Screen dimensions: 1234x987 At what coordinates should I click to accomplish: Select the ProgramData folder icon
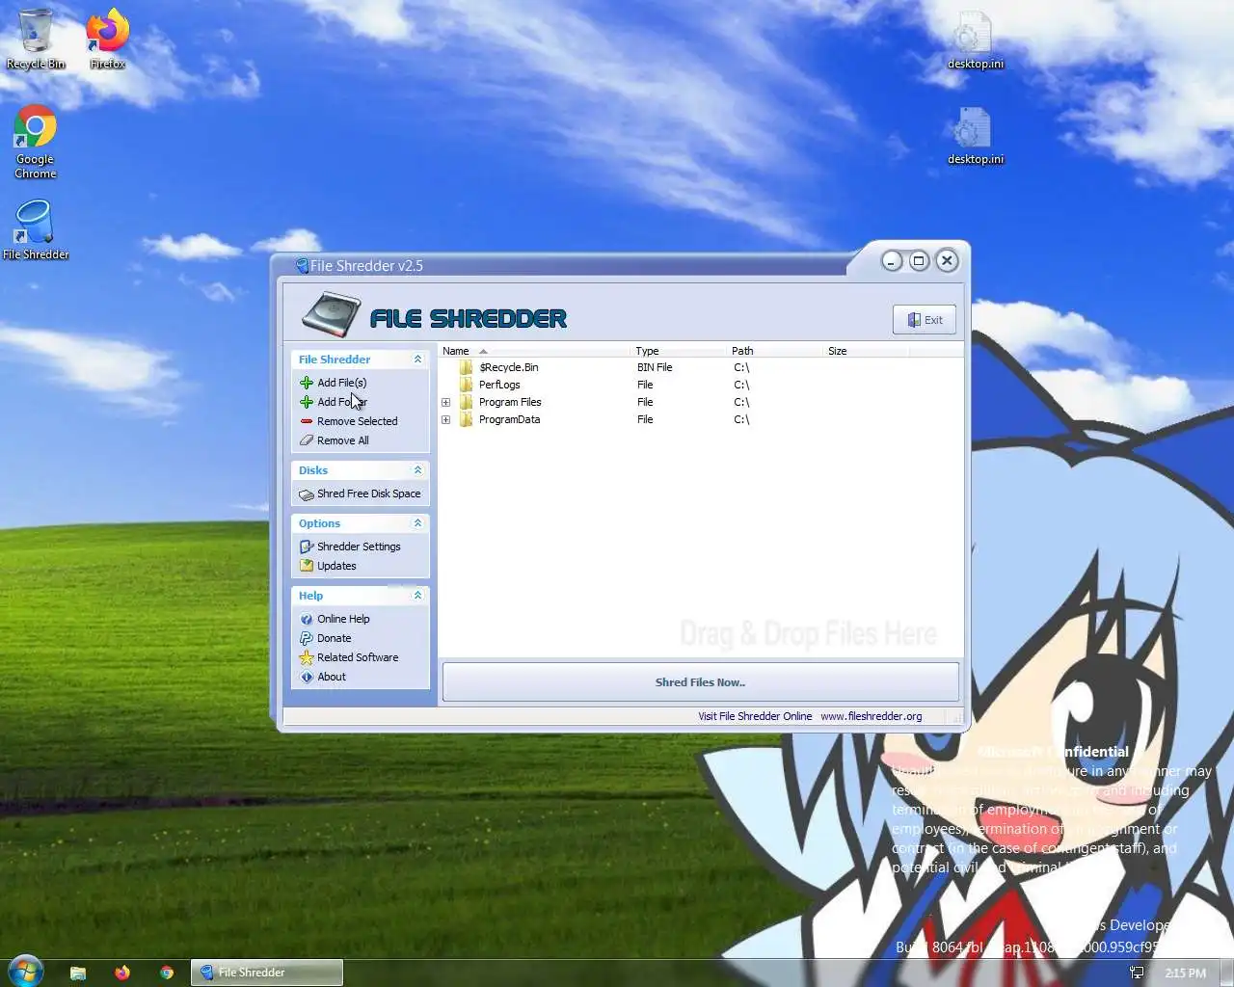[x=466, y=419]
